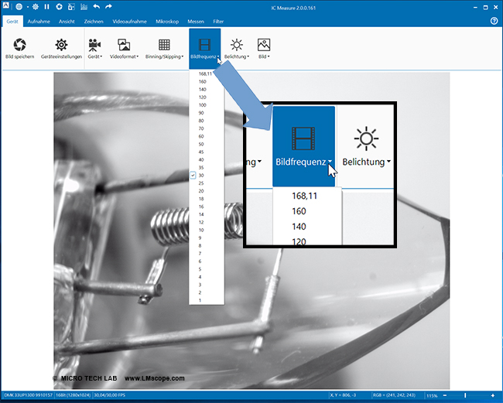Switch to the Messen tab
Image resolution: width=503 pixels, height=403 pixels.
195,21
